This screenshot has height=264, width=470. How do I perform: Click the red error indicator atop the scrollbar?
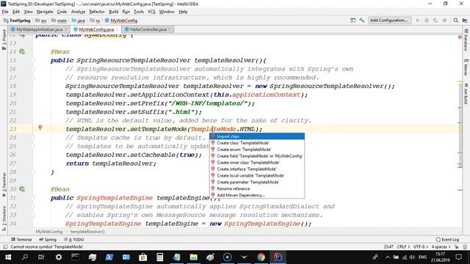[460, 37]
